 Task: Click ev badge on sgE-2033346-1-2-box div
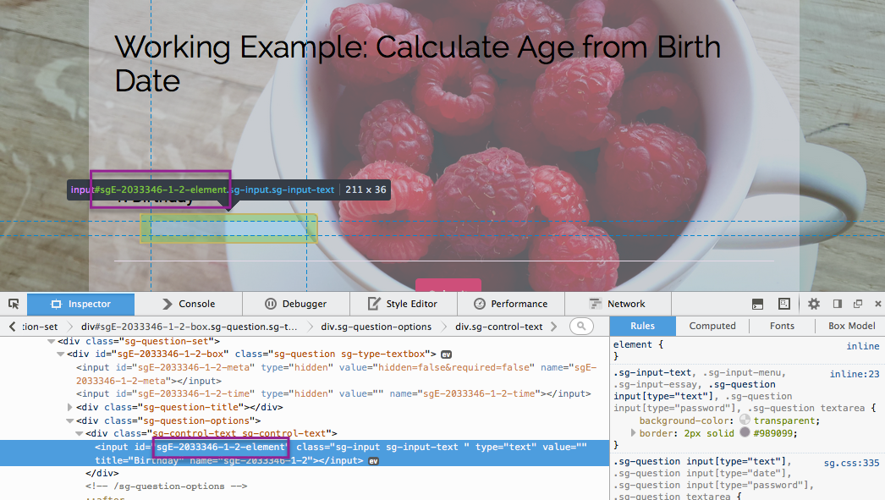point(446,354)
